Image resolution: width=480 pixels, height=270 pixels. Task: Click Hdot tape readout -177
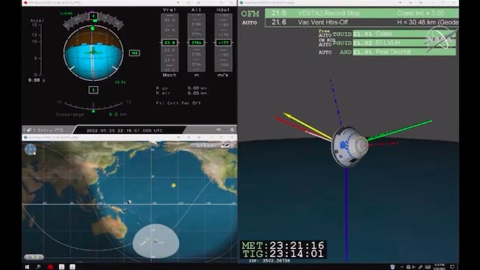(223, 43)
